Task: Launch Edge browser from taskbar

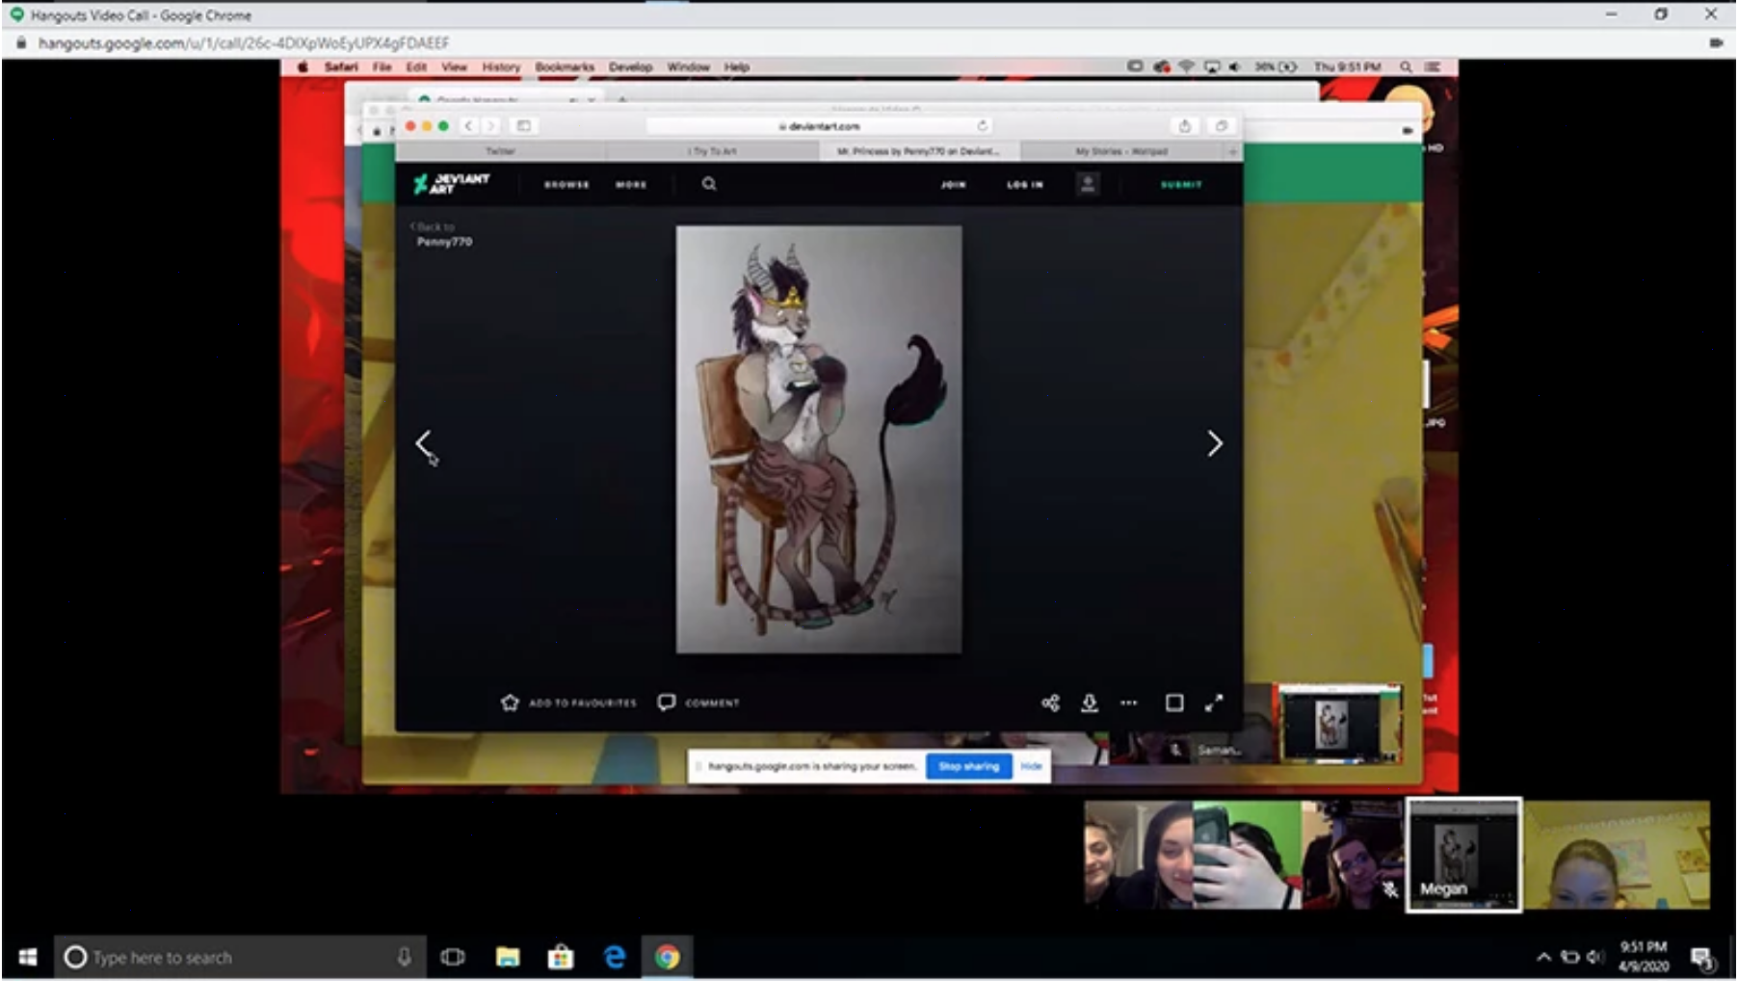Action: pyautogui.click(x=614, y=957)
